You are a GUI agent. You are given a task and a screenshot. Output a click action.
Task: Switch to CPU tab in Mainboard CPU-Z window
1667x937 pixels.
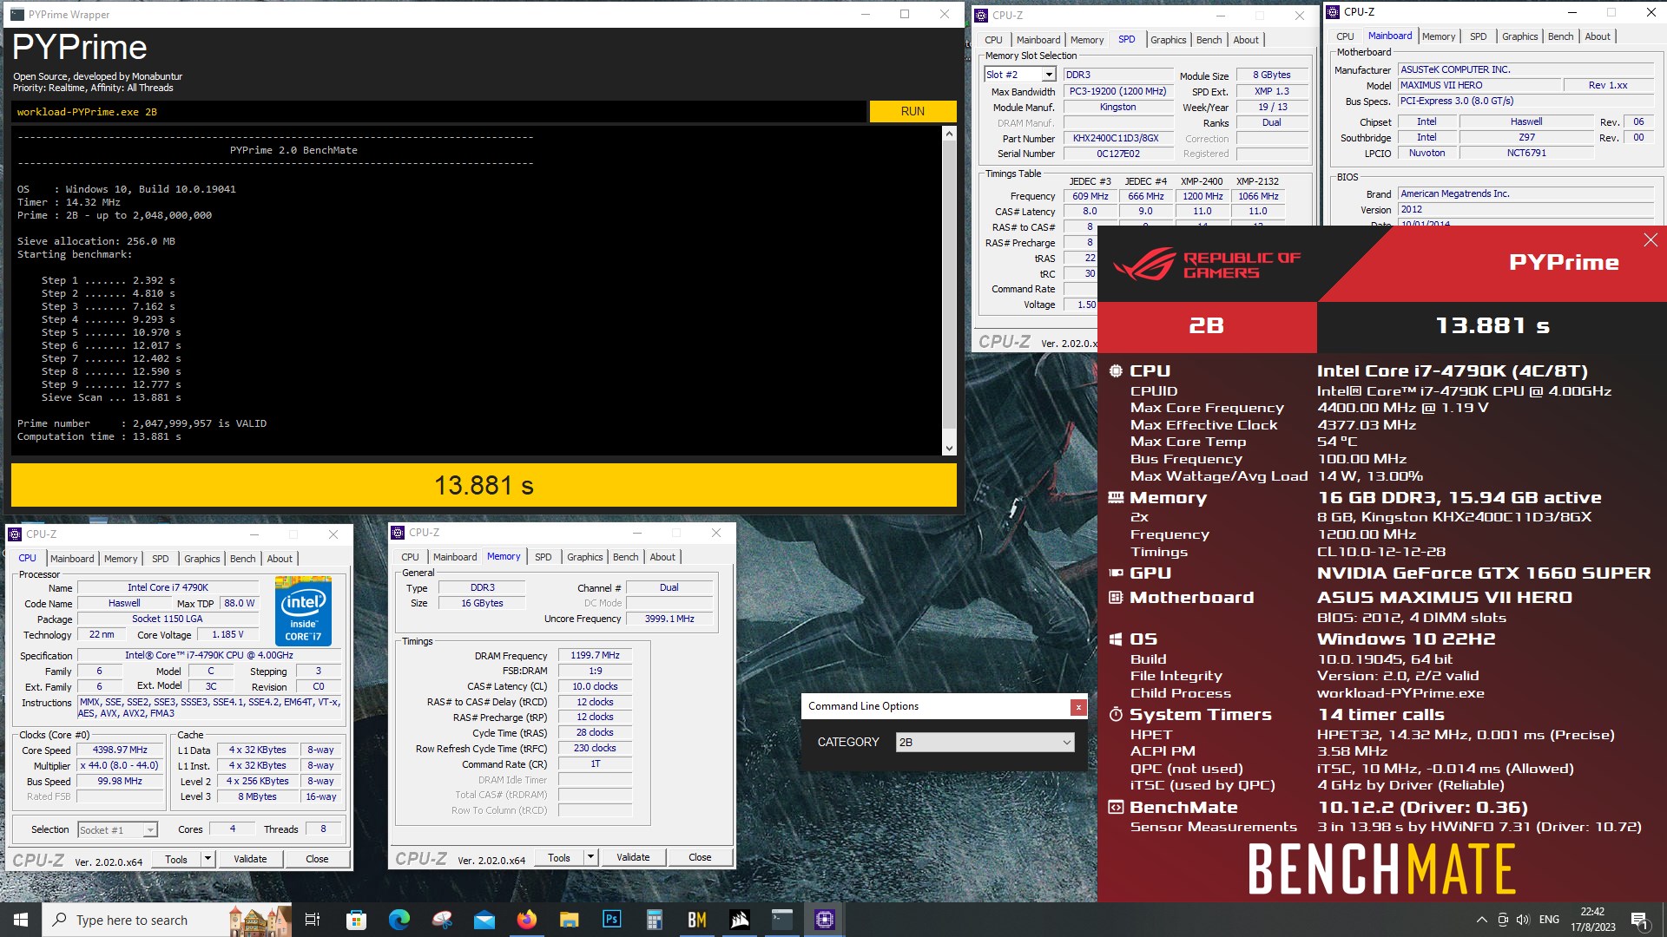click(x=1345, y=36)
